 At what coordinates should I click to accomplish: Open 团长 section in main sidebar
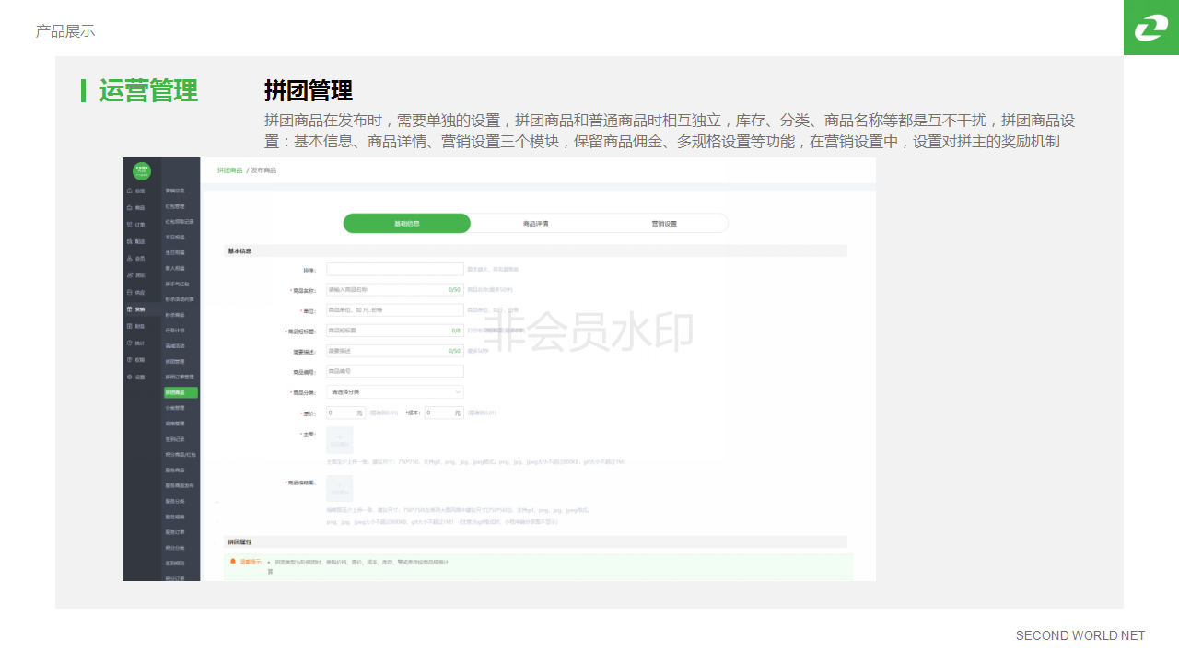(x=135, y=275)
